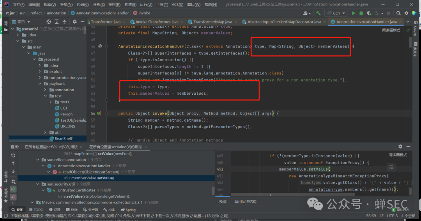Open CC1 run configuration dropdown
Image resolution: width=421 pixels, height=221 pixels.
pos(336,13)
